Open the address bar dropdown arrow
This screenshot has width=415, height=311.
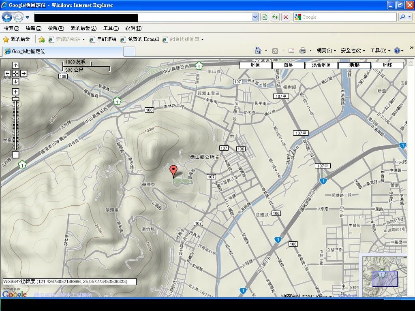point(255,17)
